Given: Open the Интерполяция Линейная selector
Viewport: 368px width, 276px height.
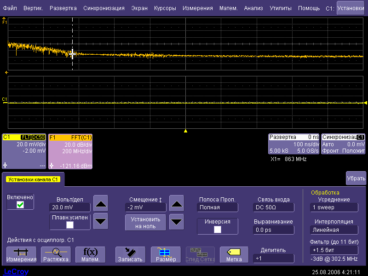Looking at the screenshot, I should pyautogui.click(x=333, y=230).
